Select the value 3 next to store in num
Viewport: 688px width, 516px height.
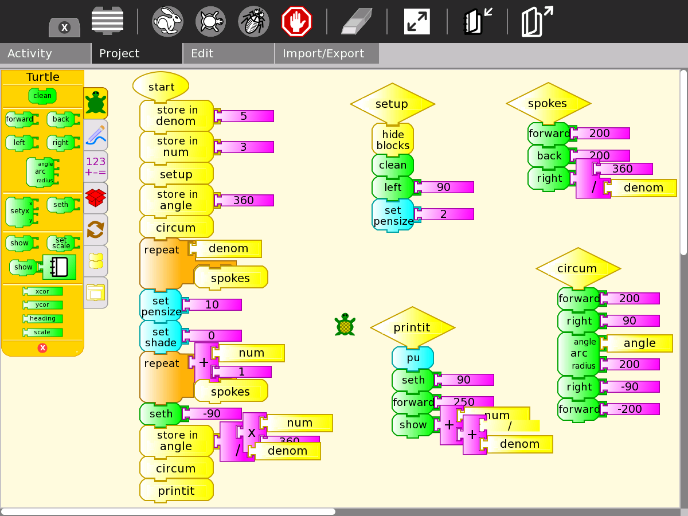pyautogui.click(x=244, y=147)
